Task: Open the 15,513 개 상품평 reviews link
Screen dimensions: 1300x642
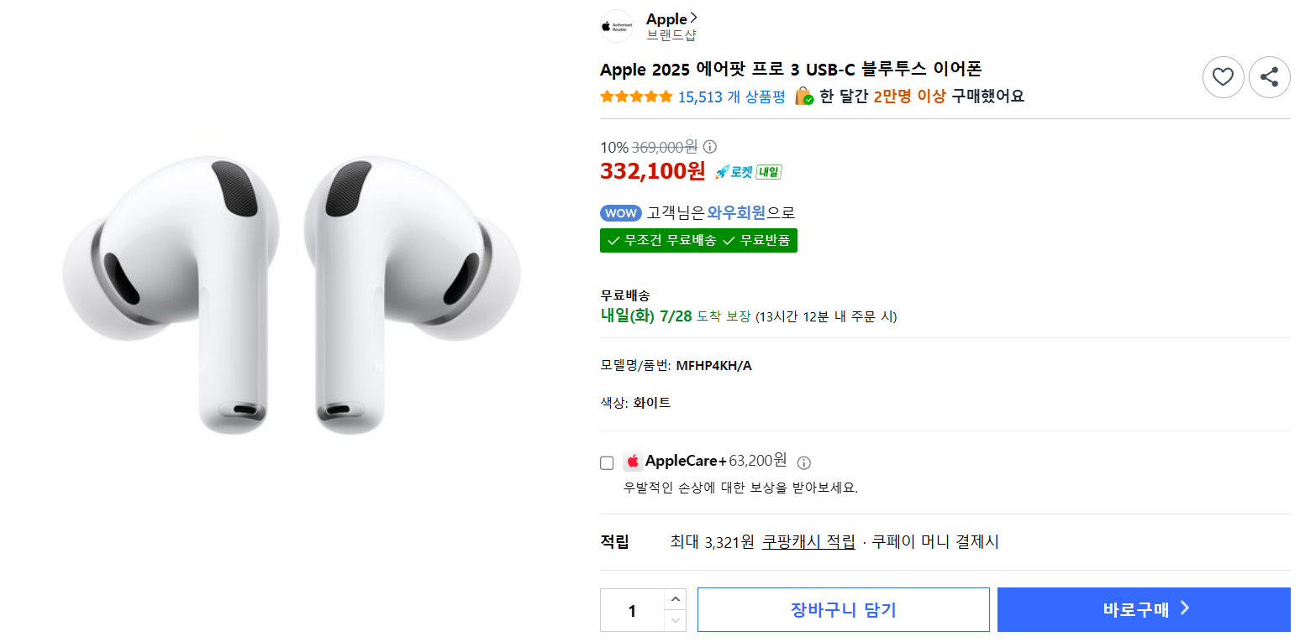Action: click(731, 97)
